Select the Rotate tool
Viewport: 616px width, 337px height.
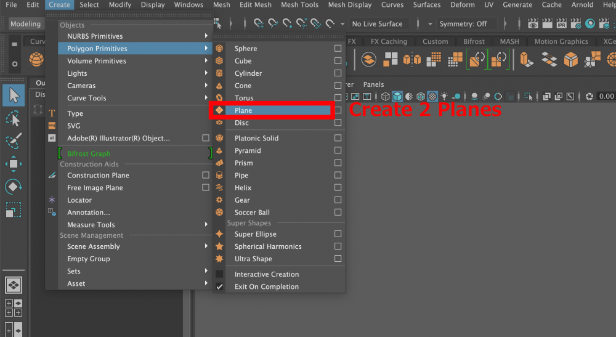click(x=14, y=186)
